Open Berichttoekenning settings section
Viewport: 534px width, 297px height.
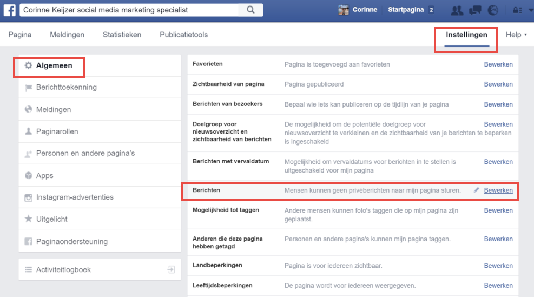click(x=100, y=88)
